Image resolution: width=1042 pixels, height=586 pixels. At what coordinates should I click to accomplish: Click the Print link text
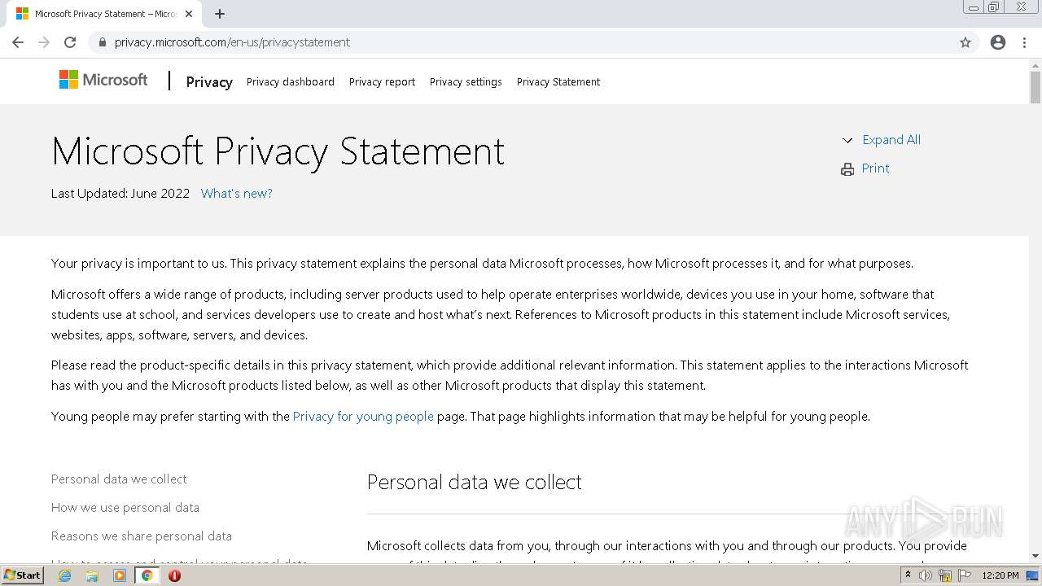tap(875, 168)
